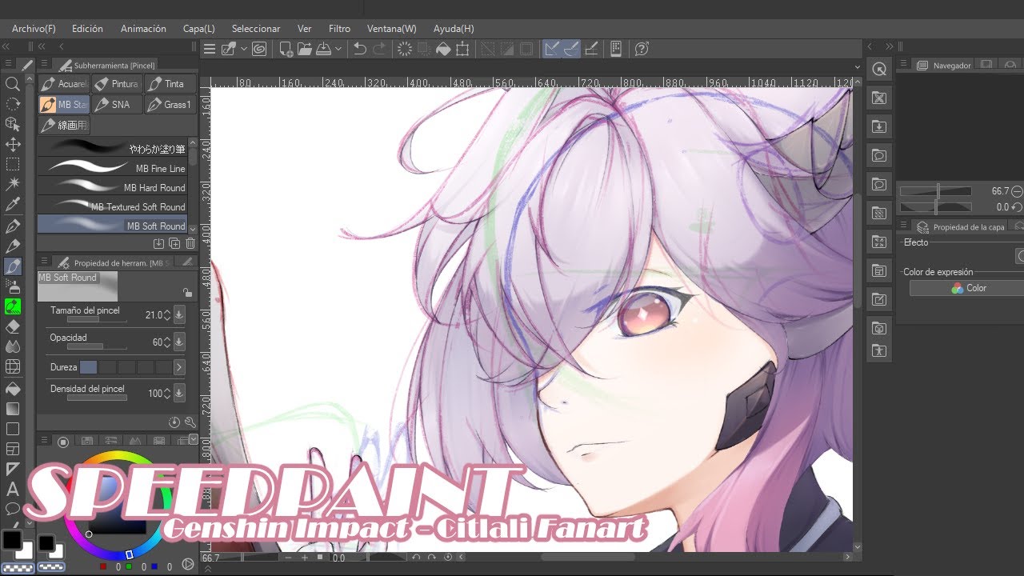Adjust the Opacidad slider
Viewport: 1024px width, 576px height.
click(97, 346)
